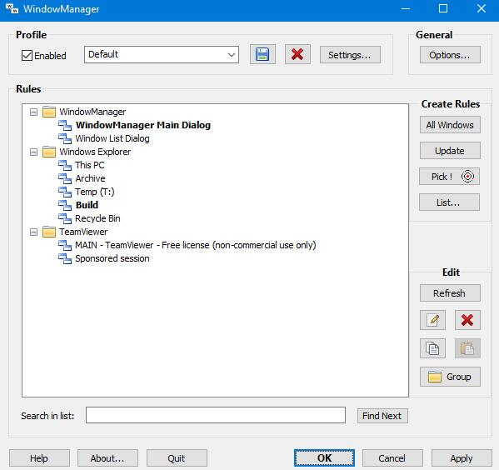
Task: Collapse the Windows Explorer tree group
Action: pos(33,152)
